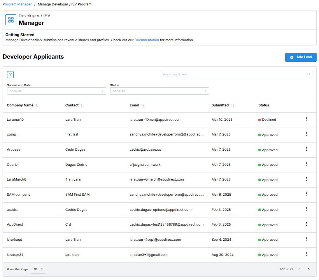The height and width of the screenshot is (280, 319).
Task: Open actions menu for Laramar10 row
Action: tap(306, 119)
